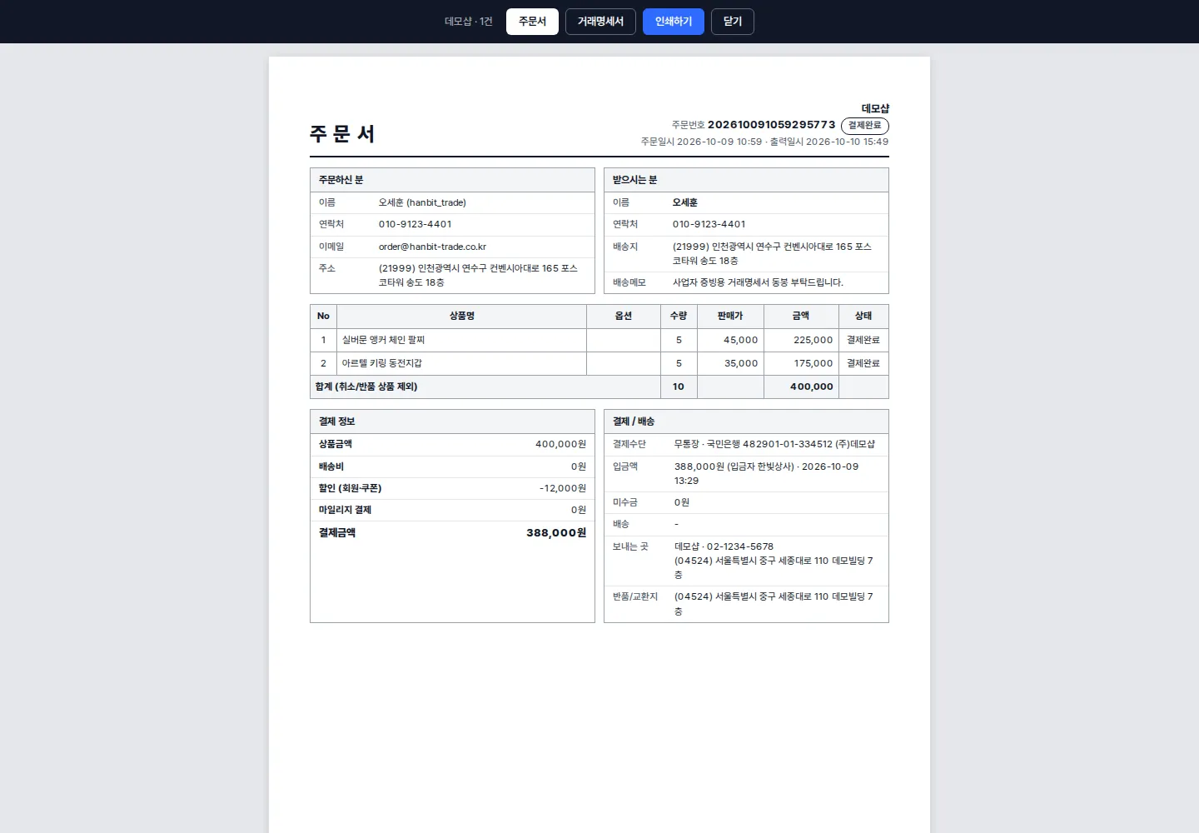Select the bold recipient name 오세훈
The width and height of the screenshot is (1199, 833).
pos(685,202)
